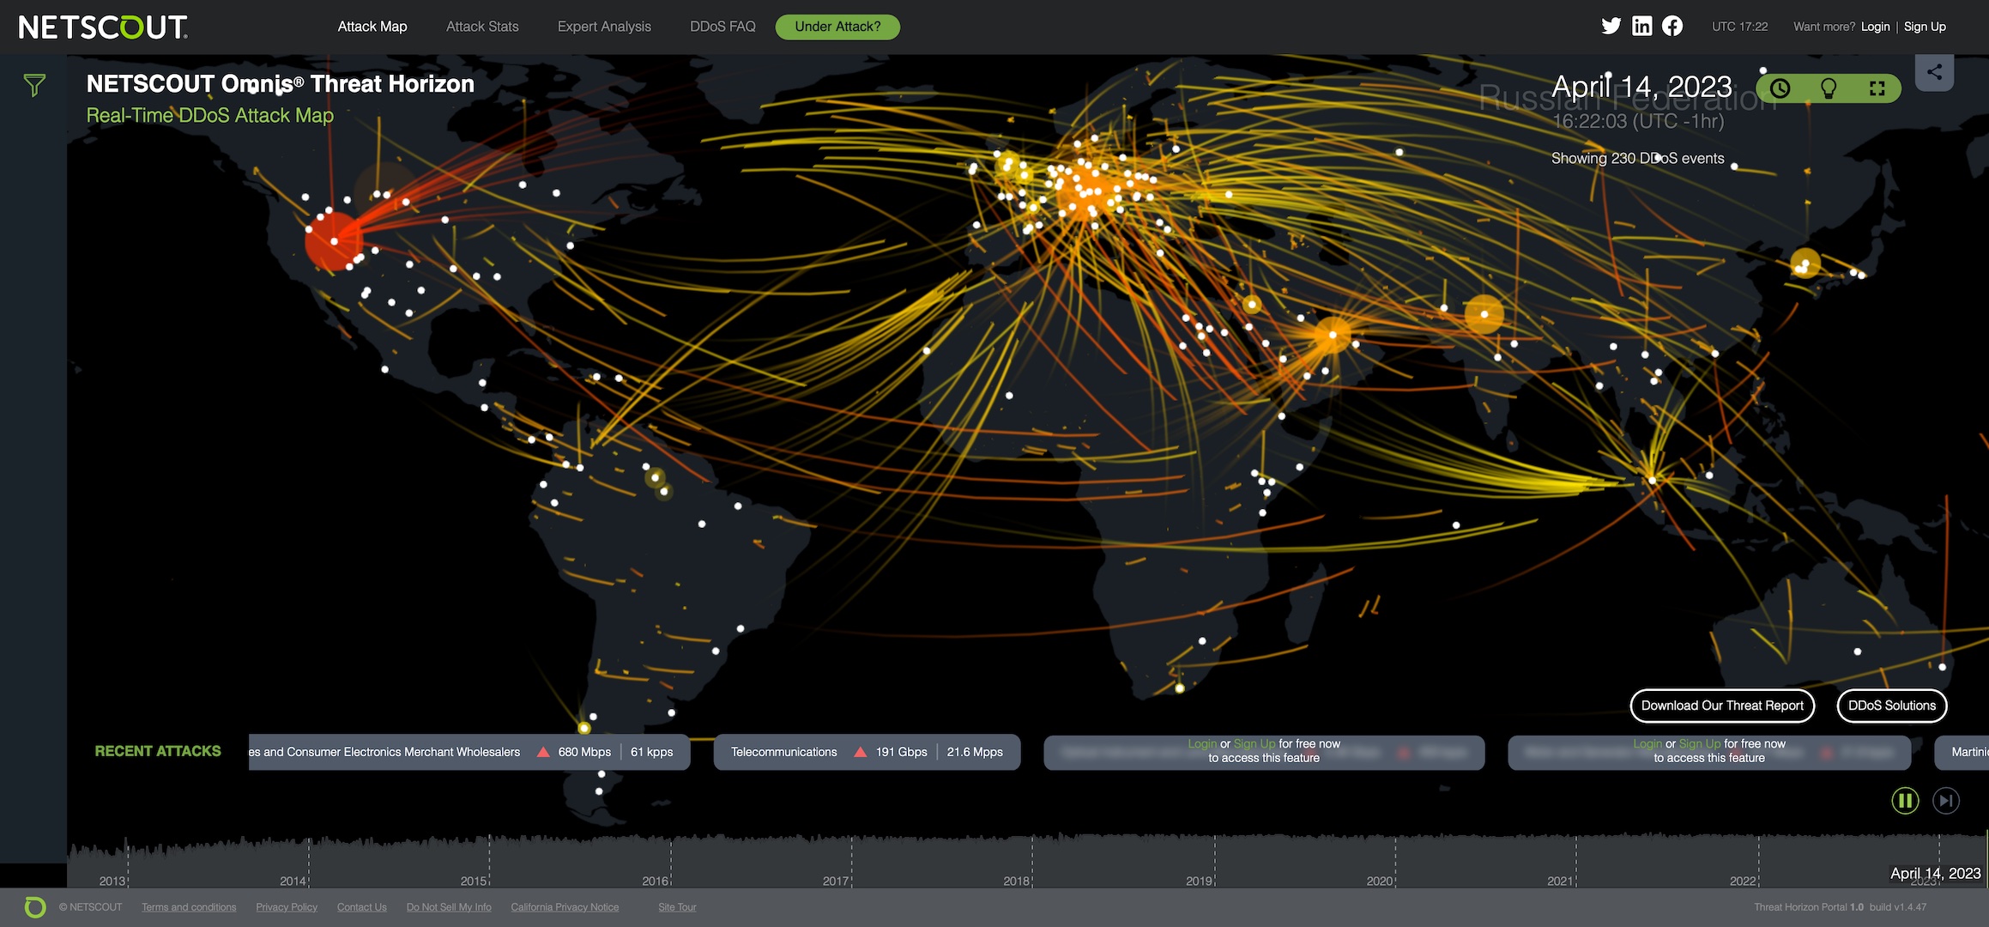Click the "RECENT ATTACKS" label

158,751
